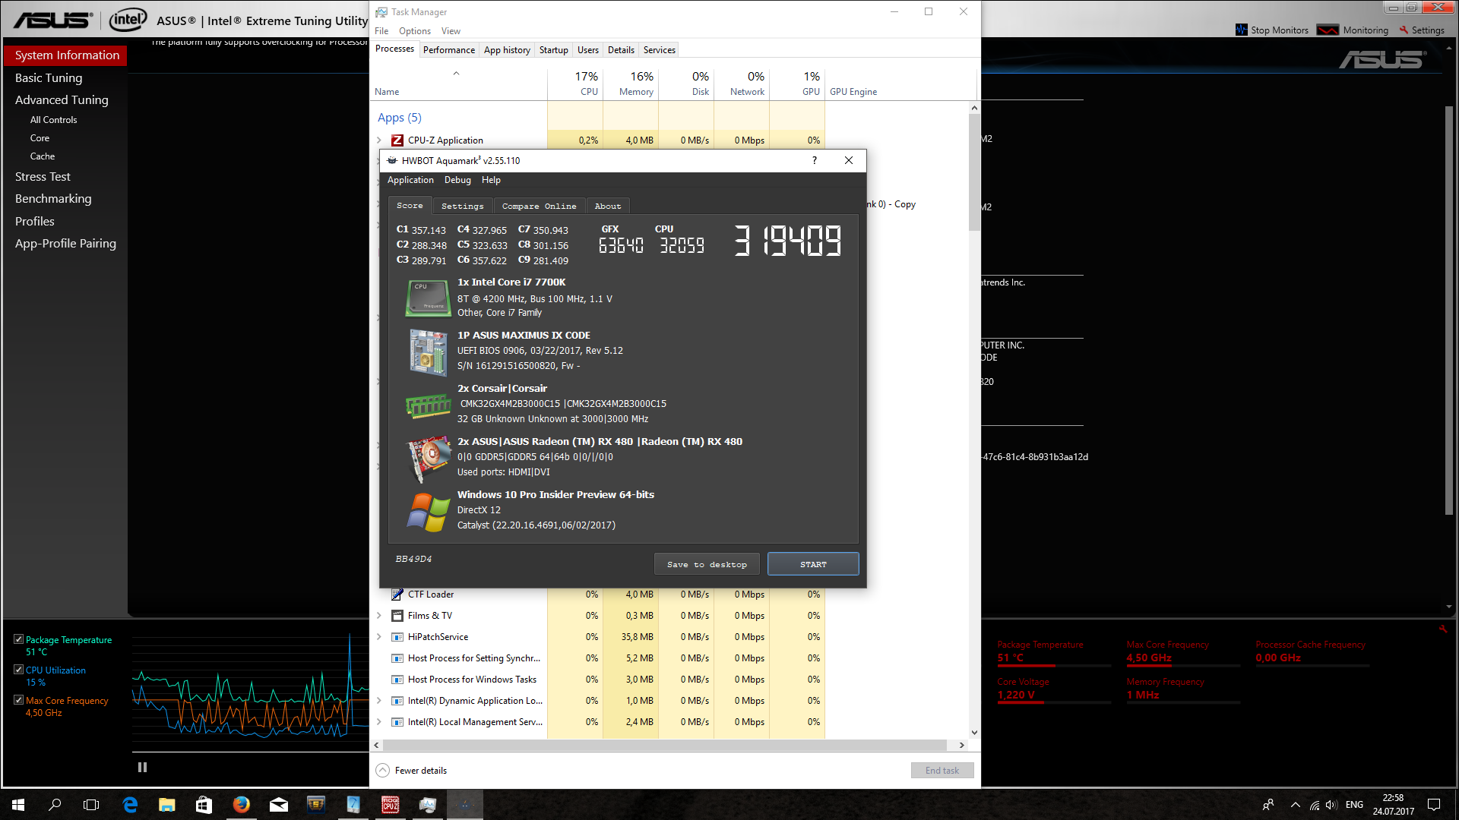
Task: Open XTU Monitoring graph icon
Action: pos(1328,30)
